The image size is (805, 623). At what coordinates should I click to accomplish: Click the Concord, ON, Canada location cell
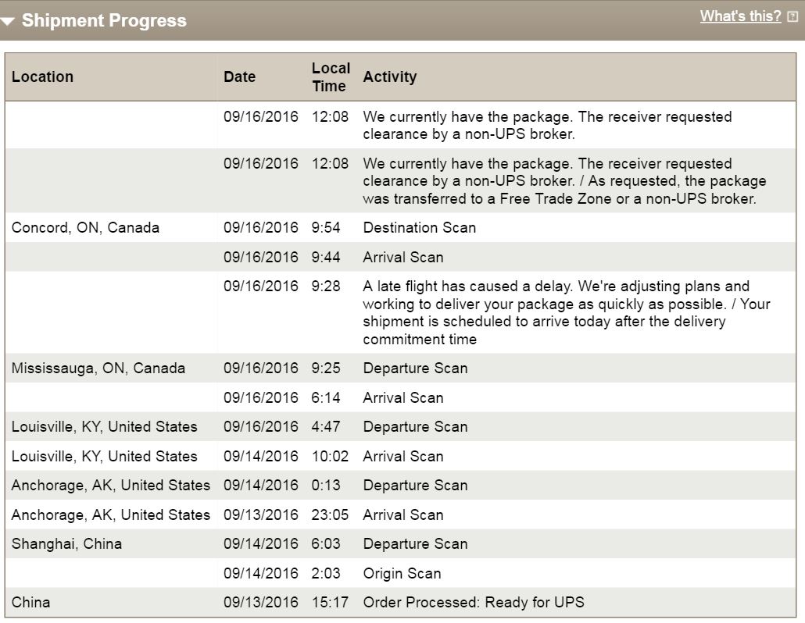pyautogui.click(x=86, y=228)
